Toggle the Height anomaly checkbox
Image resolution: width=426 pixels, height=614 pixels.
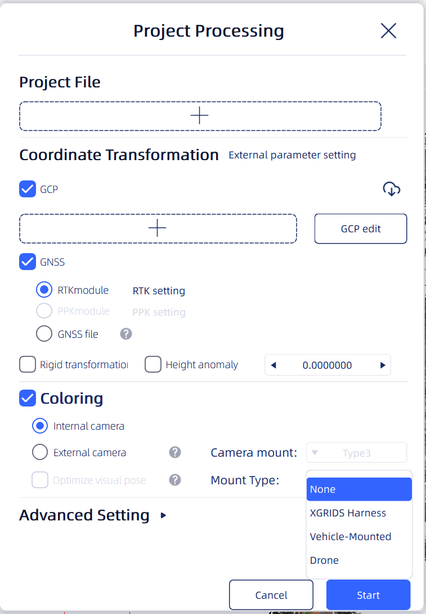(x=153, y=364)
